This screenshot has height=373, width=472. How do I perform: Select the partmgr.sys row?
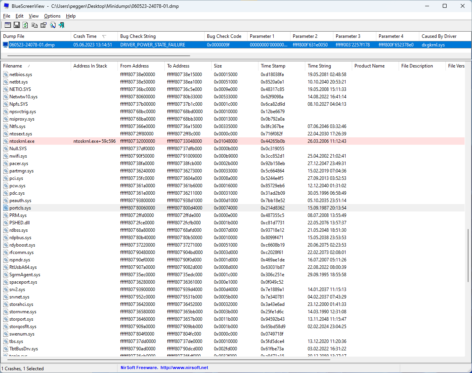tap(233, 171)
